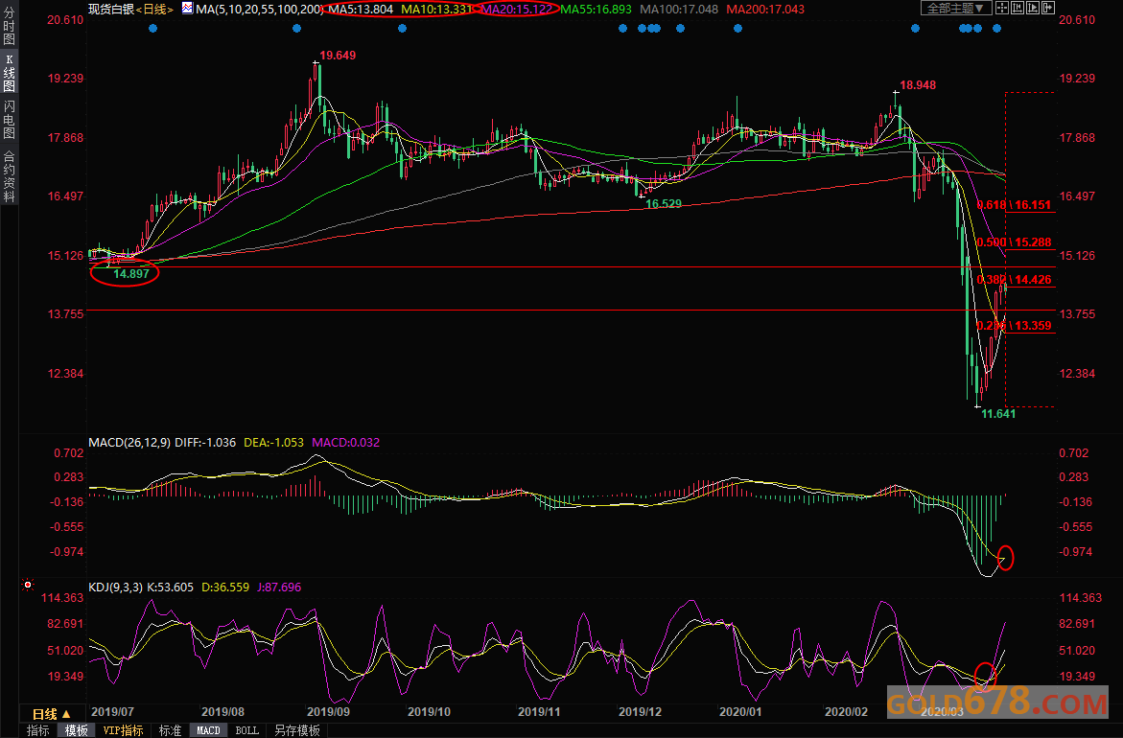Click the 19.649 high price label
Image resolution: width=1123 pixels, height=738 pixels.
[338, 56]
